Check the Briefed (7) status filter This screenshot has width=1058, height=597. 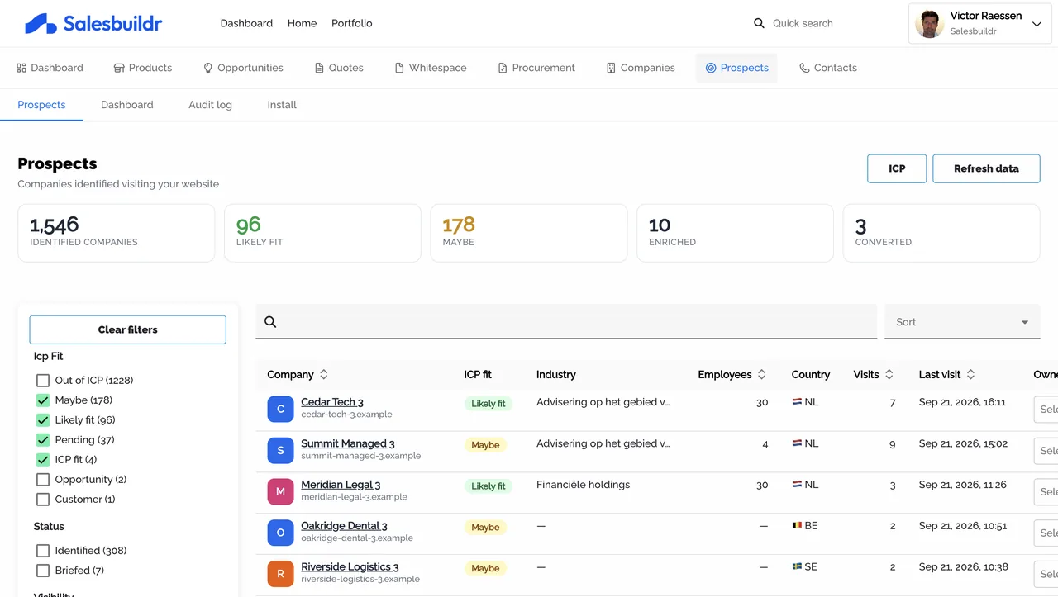(x=43, y=571)
